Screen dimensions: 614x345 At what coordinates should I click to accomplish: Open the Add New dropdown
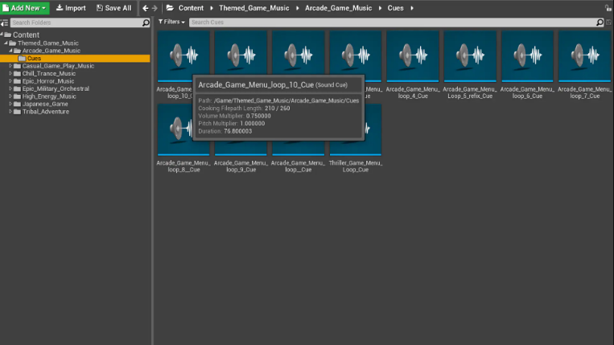pyautogui.click(x=25, y=8)
